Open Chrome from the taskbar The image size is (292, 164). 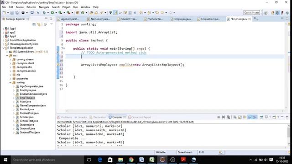click(x=131, y=160)
